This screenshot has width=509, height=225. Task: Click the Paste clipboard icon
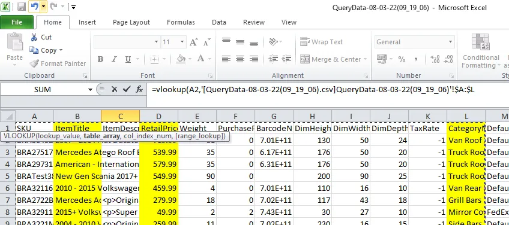coord(14,42)
